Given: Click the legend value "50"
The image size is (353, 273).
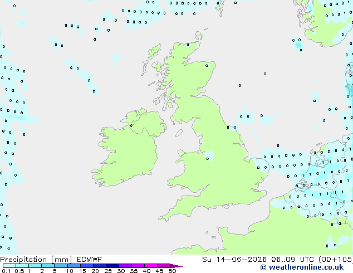Looking at the screenshot, I should click(x=172, y=271).
